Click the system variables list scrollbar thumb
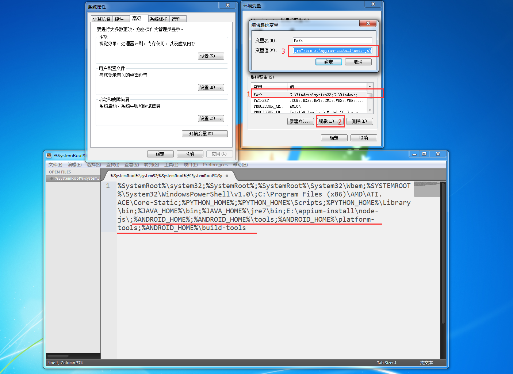513x374 pixels. point(370,96)
